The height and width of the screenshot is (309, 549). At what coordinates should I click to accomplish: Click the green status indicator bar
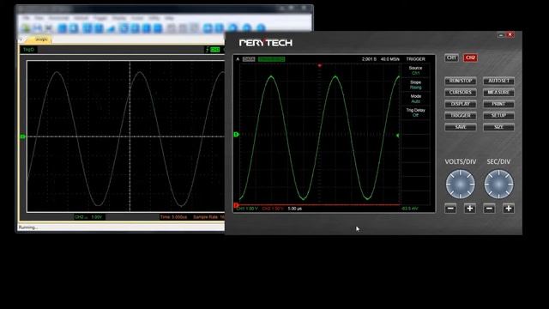271,59
